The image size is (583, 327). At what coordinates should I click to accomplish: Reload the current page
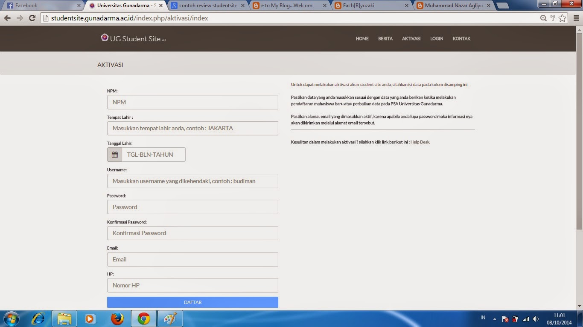coord(32,18)
